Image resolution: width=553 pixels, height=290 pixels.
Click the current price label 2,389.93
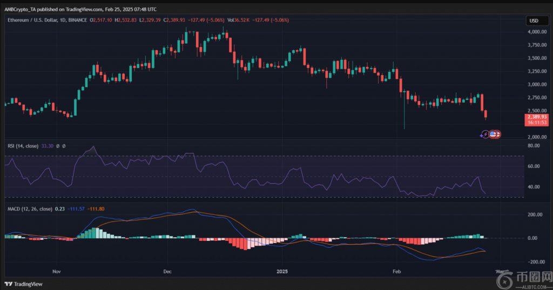point(536,117)
